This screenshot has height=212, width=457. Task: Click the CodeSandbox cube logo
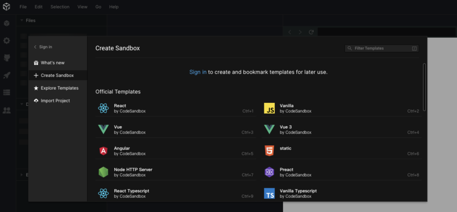pyautogui.click(x=6, y=7)
